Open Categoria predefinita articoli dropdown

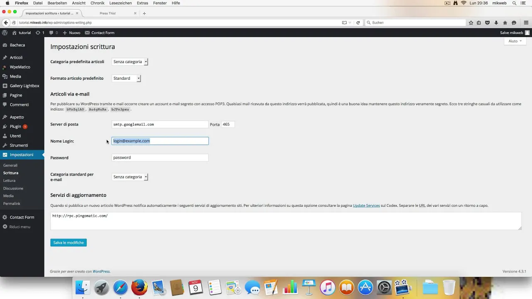[x=130, y=61]
